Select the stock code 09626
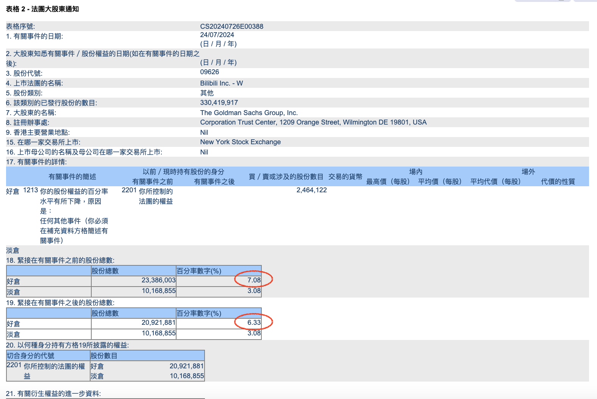 click(x=209, y=72)
